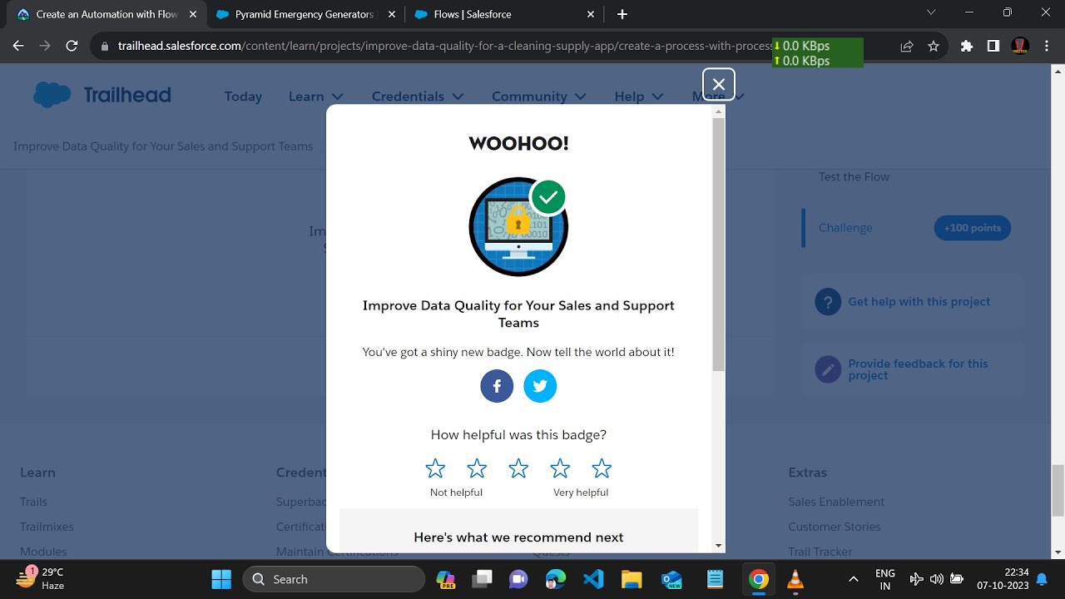Open Provide feedback for this project
This screenshot has width=1065, height=599.
click(918, 369)
